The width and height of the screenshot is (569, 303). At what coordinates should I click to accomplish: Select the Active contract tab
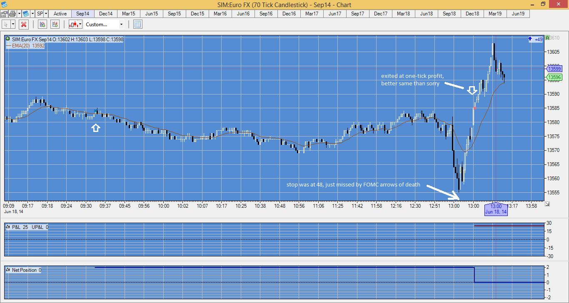(60, 14)
